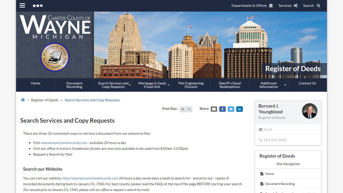Select Plat Engineering Division from the navigation
This screenshot has height=193, width=343.
(191, 85)
